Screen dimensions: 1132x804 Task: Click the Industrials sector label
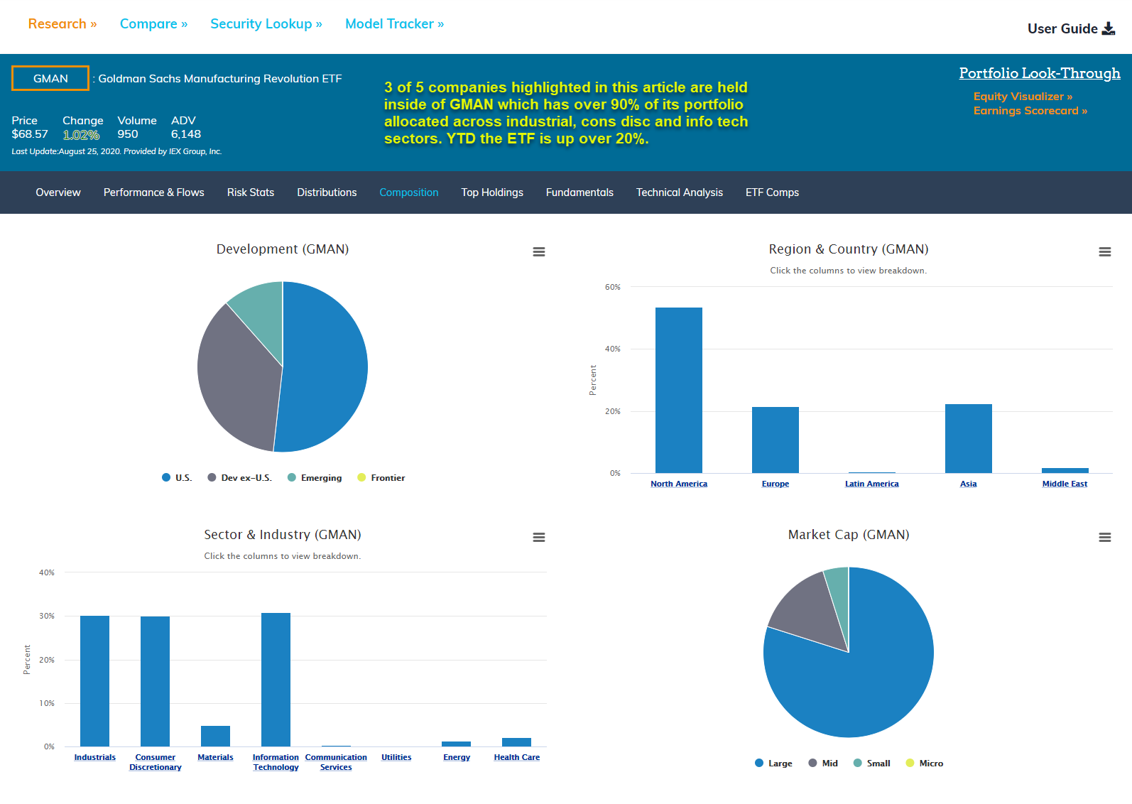coord(95,757)
